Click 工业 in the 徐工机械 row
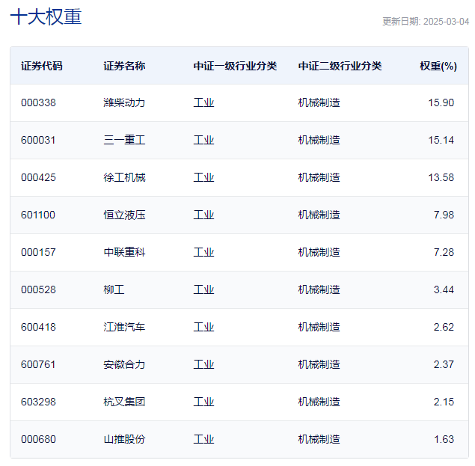The height and width of the screenshot is (466, 475). click(204, 177)
